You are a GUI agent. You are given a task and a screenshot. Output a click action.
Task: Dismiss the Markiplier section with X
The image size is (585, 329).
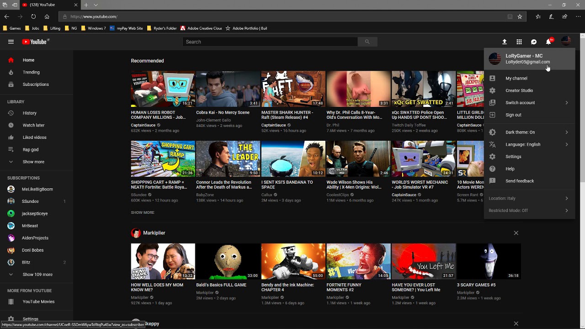[516, 233]
